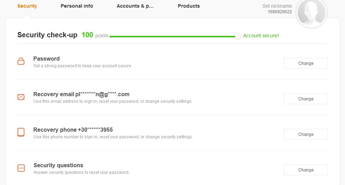
Task: Click the account ID number 1686929022
Action: click(280, 12)
